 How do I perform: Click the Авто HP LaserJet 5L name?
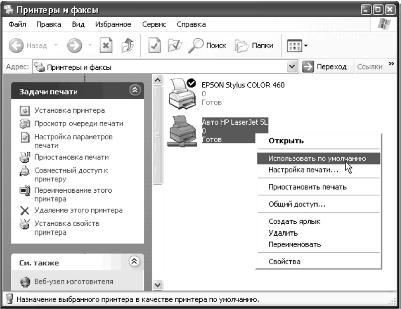(235, 122)
